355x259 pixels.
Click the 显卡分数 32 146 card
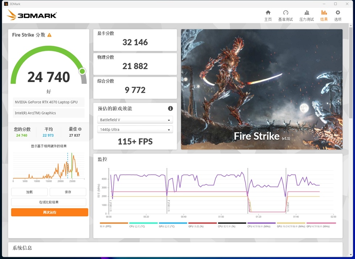point(135,40)
